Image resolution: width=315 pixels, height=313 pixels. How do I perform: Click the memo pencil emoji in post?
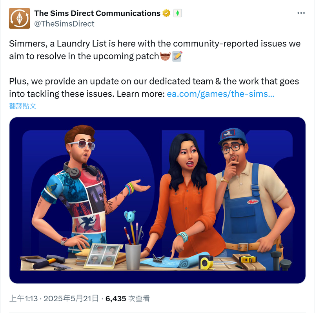coord(177,56)
